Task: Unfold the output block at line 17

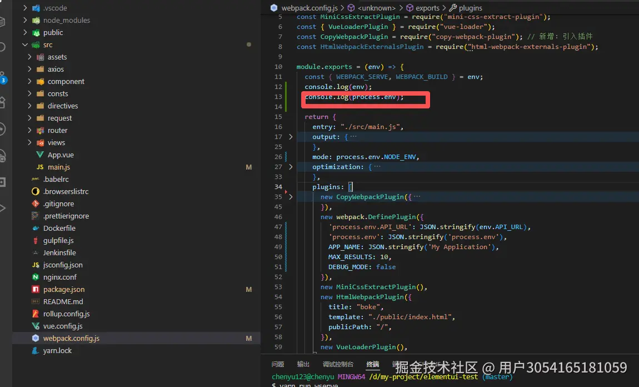Action: coord(291,137)
